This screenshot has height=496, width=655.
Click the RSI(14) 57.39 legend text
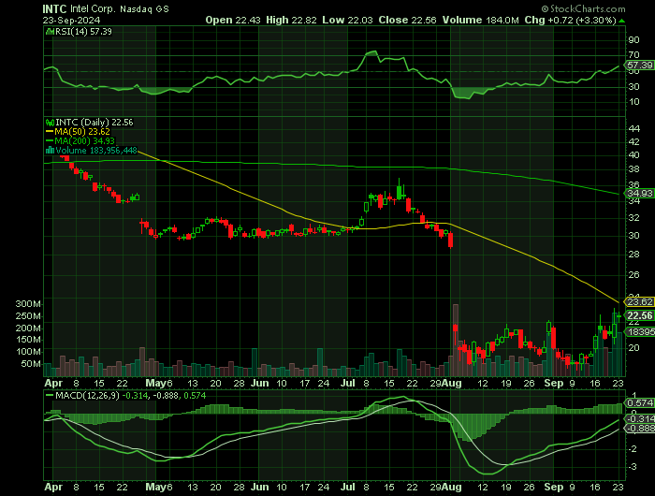[x=83, y=31]
